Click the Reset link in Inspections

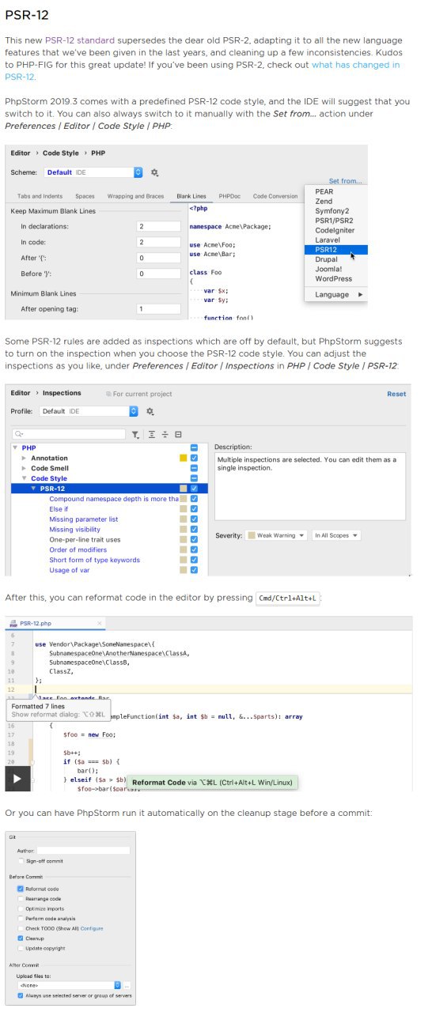(x=396, y=394)
